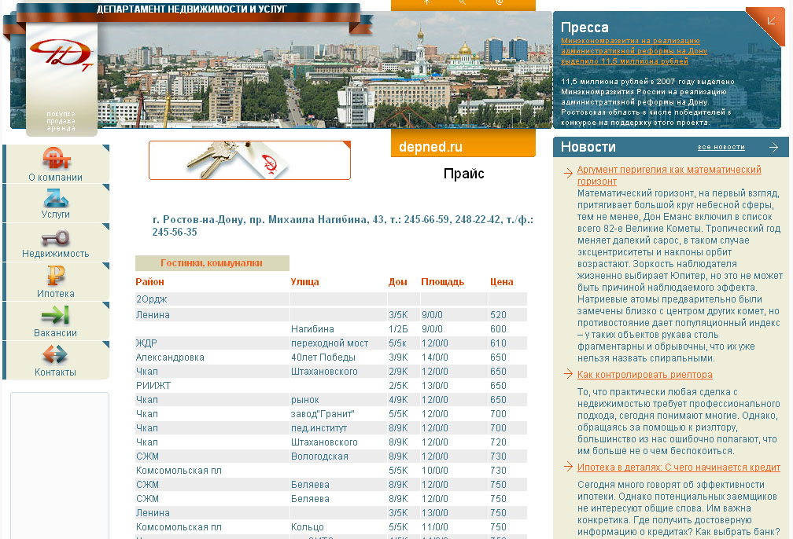This screenshot has height=539, width=793.
Task: Click the @ email icon in orange bar
Action: coord(499,2)
